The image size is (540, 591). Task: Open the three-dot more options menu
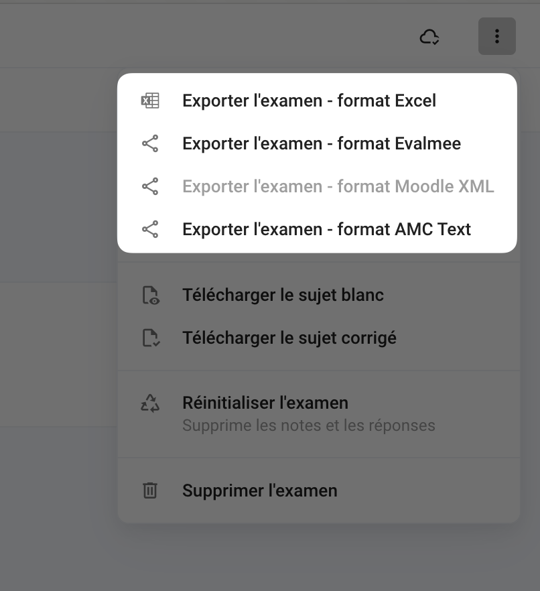(x=496, y=36)
